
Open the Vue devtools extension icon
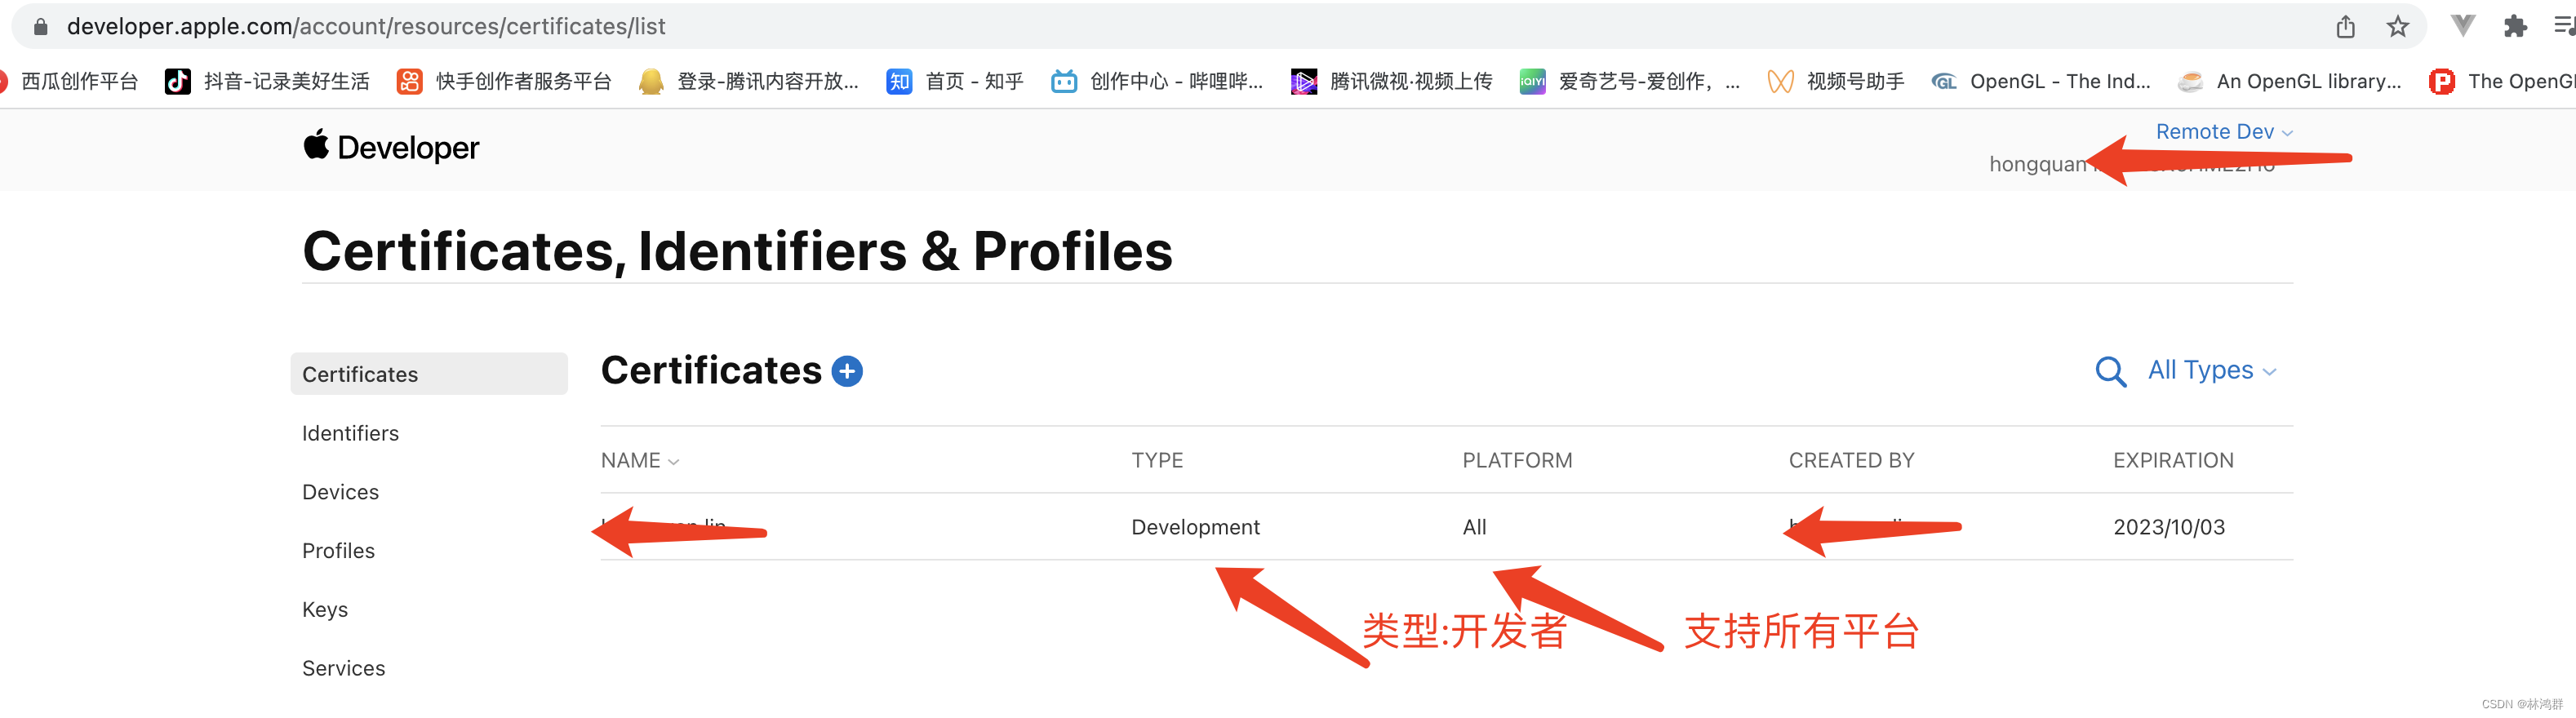[2463, 26]
